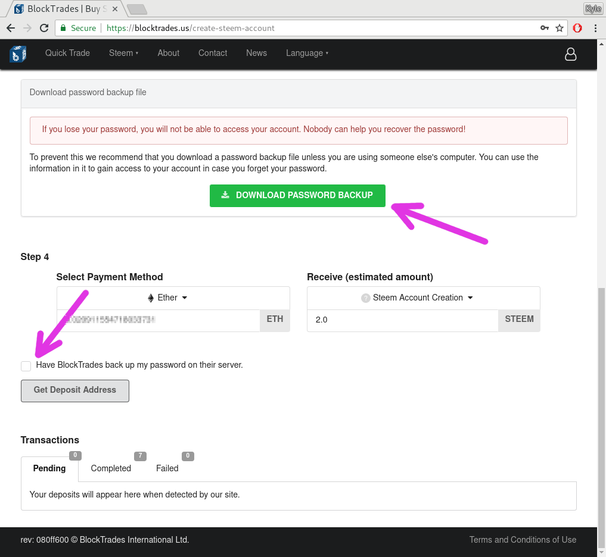Viewport: 606px width, 557px height.
Task: Open the Contact page
Action: [x=213, y=53]
